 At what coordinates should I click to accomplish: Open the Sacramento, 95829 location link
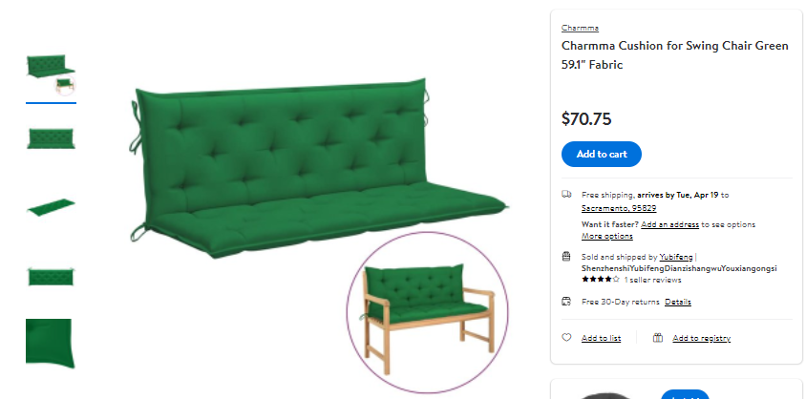[x=619, y=208]
